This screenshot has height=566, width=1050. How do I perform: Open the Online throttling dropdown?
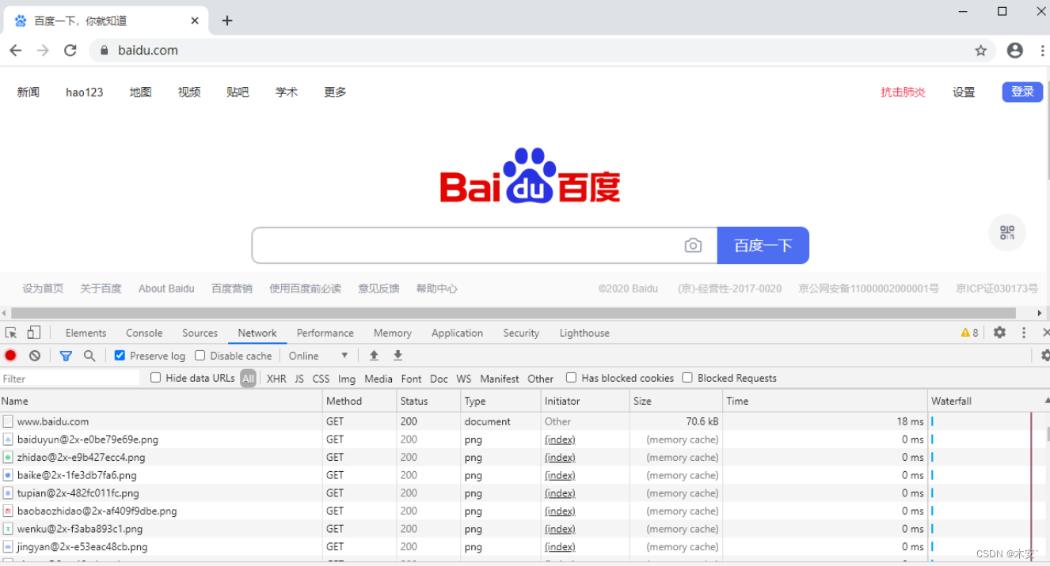[318, 356]
